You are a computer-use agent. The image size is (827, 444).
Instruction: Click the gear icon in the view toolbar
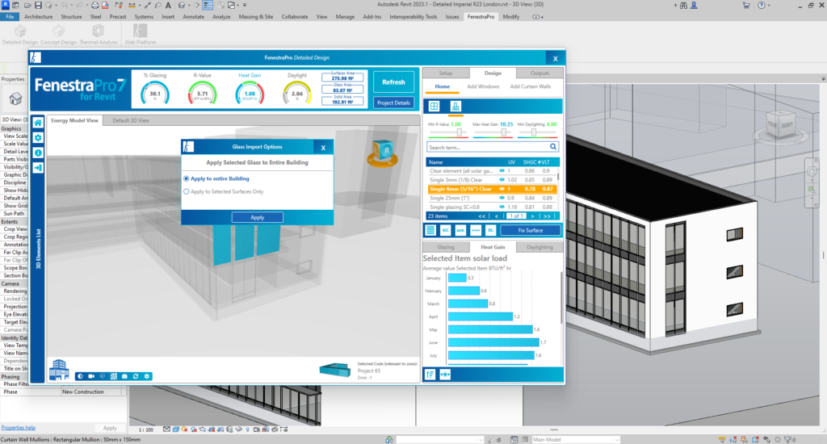pyautogui.click(x=147, y=376)
